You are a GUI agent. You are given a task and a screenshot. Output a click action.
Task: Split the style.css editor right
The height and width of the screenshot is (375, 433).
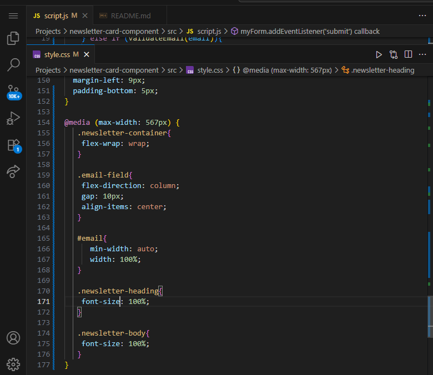tap(408, 54)
